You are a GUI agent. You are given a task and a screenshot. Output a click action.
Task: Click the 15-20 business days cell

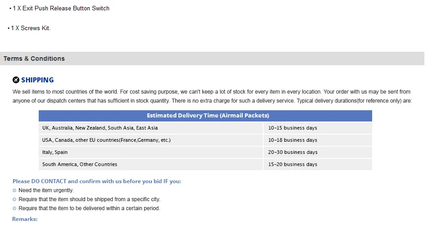318,164
